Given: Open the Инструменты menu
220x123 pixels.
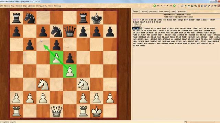Looking at the screenshot, I should pyautogui.click(x=42, y=6).
